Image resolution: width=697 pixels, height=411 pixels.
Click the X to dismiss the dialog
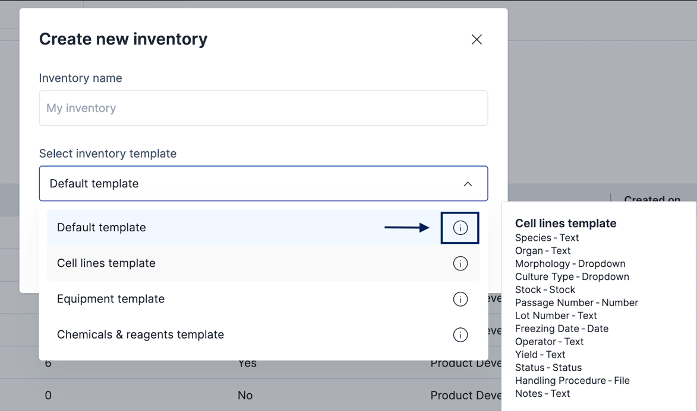click(x=477, y=39)
